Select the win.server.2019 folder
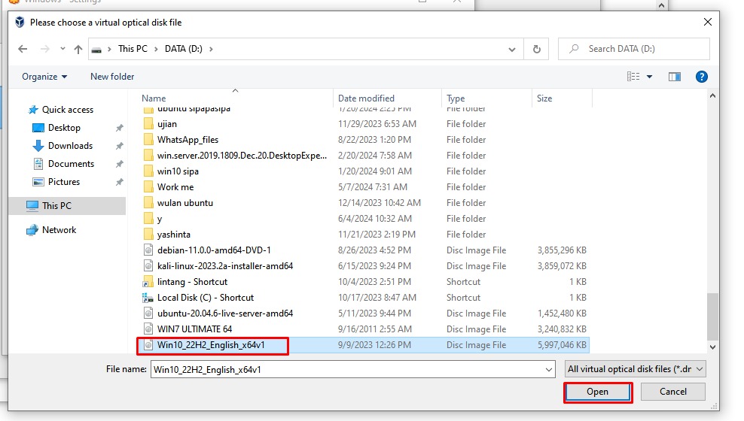Screen dimensions: 744x421 coord(242,156)
